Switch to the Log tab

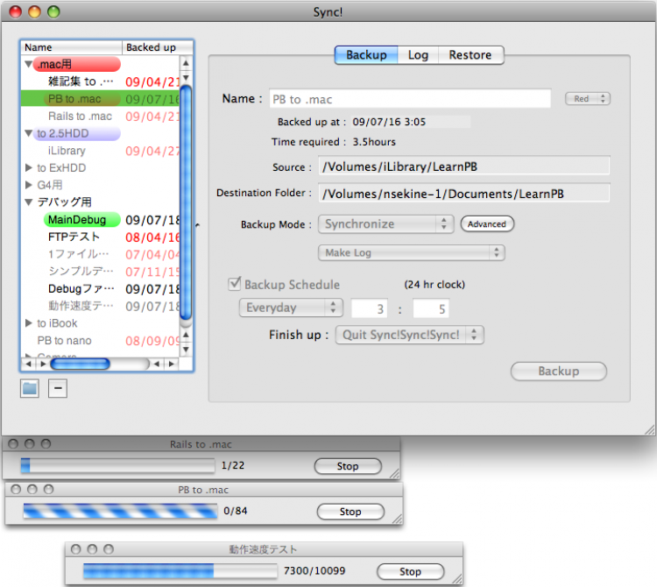[x=418, y=55]
